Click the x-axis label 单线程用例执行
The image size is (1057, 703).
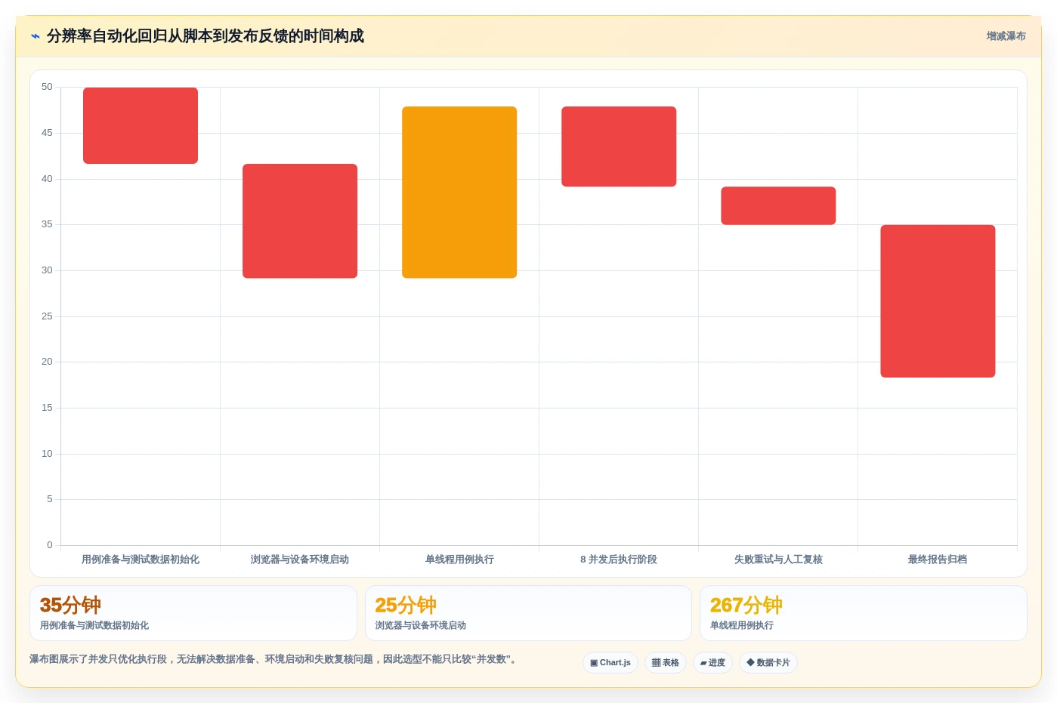(x=459, y=560)
